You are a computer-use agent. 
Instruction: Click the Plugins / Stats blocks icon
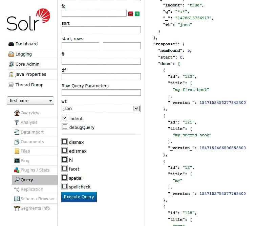click(x=17, y=170)
